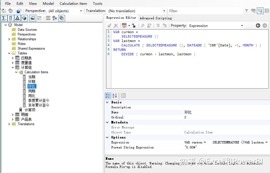Open the Model menu
270x173 pixels.
tap(48, 4)
